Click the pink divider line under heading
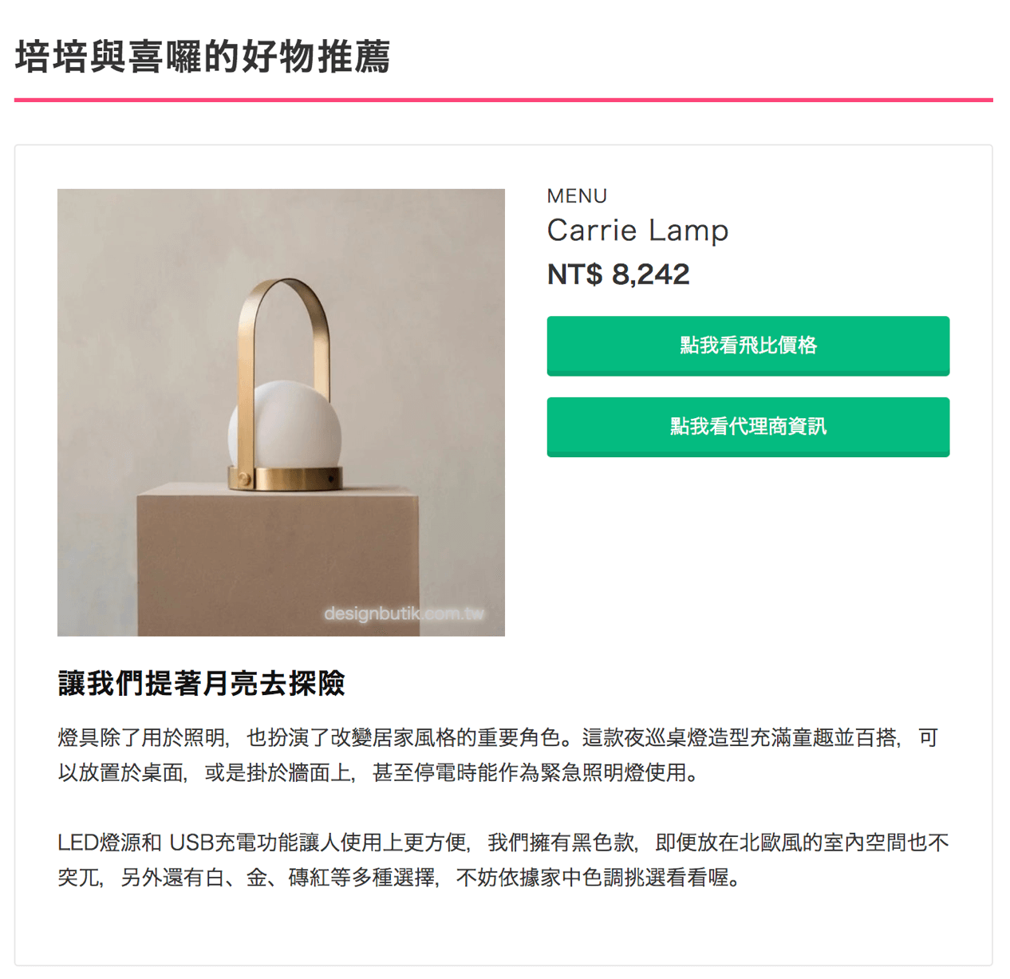The width and height of the screenshot is (1010, 979). pyautogui.click(x=503, y=101)
